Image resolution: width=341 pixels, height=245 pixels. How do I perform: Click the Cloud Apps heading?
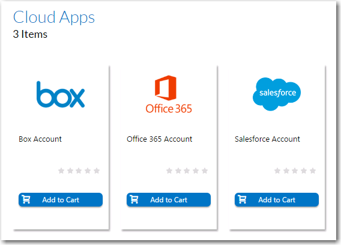[x=54, y=17]
